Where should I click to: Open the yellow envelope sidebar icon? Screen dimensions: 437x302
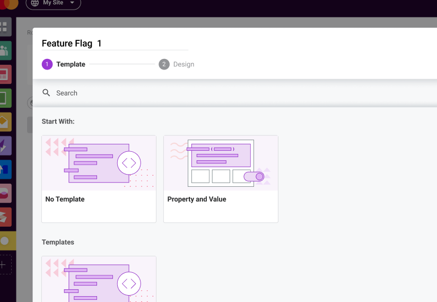(5, 122)
